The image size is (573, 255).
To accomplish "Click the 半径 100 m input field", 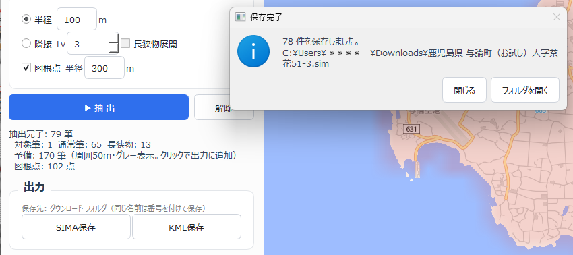I will [x=77, y=20].
